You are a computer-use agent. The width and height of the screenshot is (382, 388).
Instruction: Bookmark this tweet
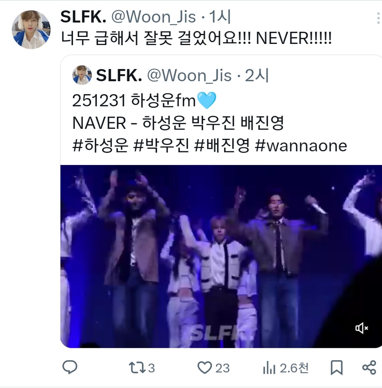pos(337,367)
